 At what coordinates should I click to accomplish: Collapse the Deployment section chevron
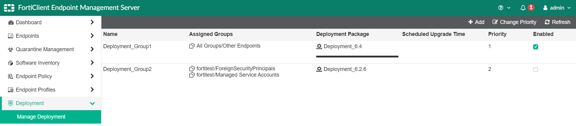coord(92,104)
